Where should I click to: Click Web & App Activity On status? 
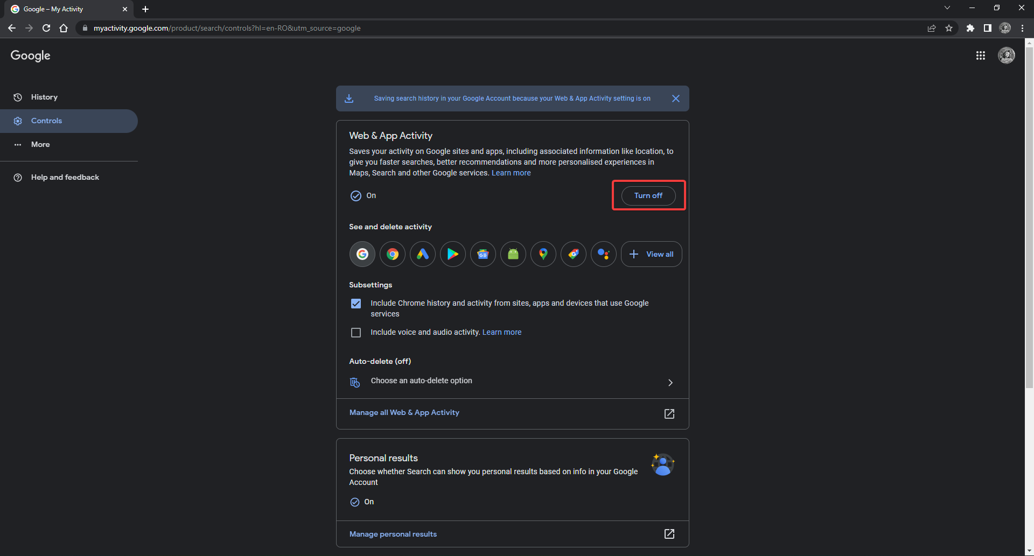[363, 195]
